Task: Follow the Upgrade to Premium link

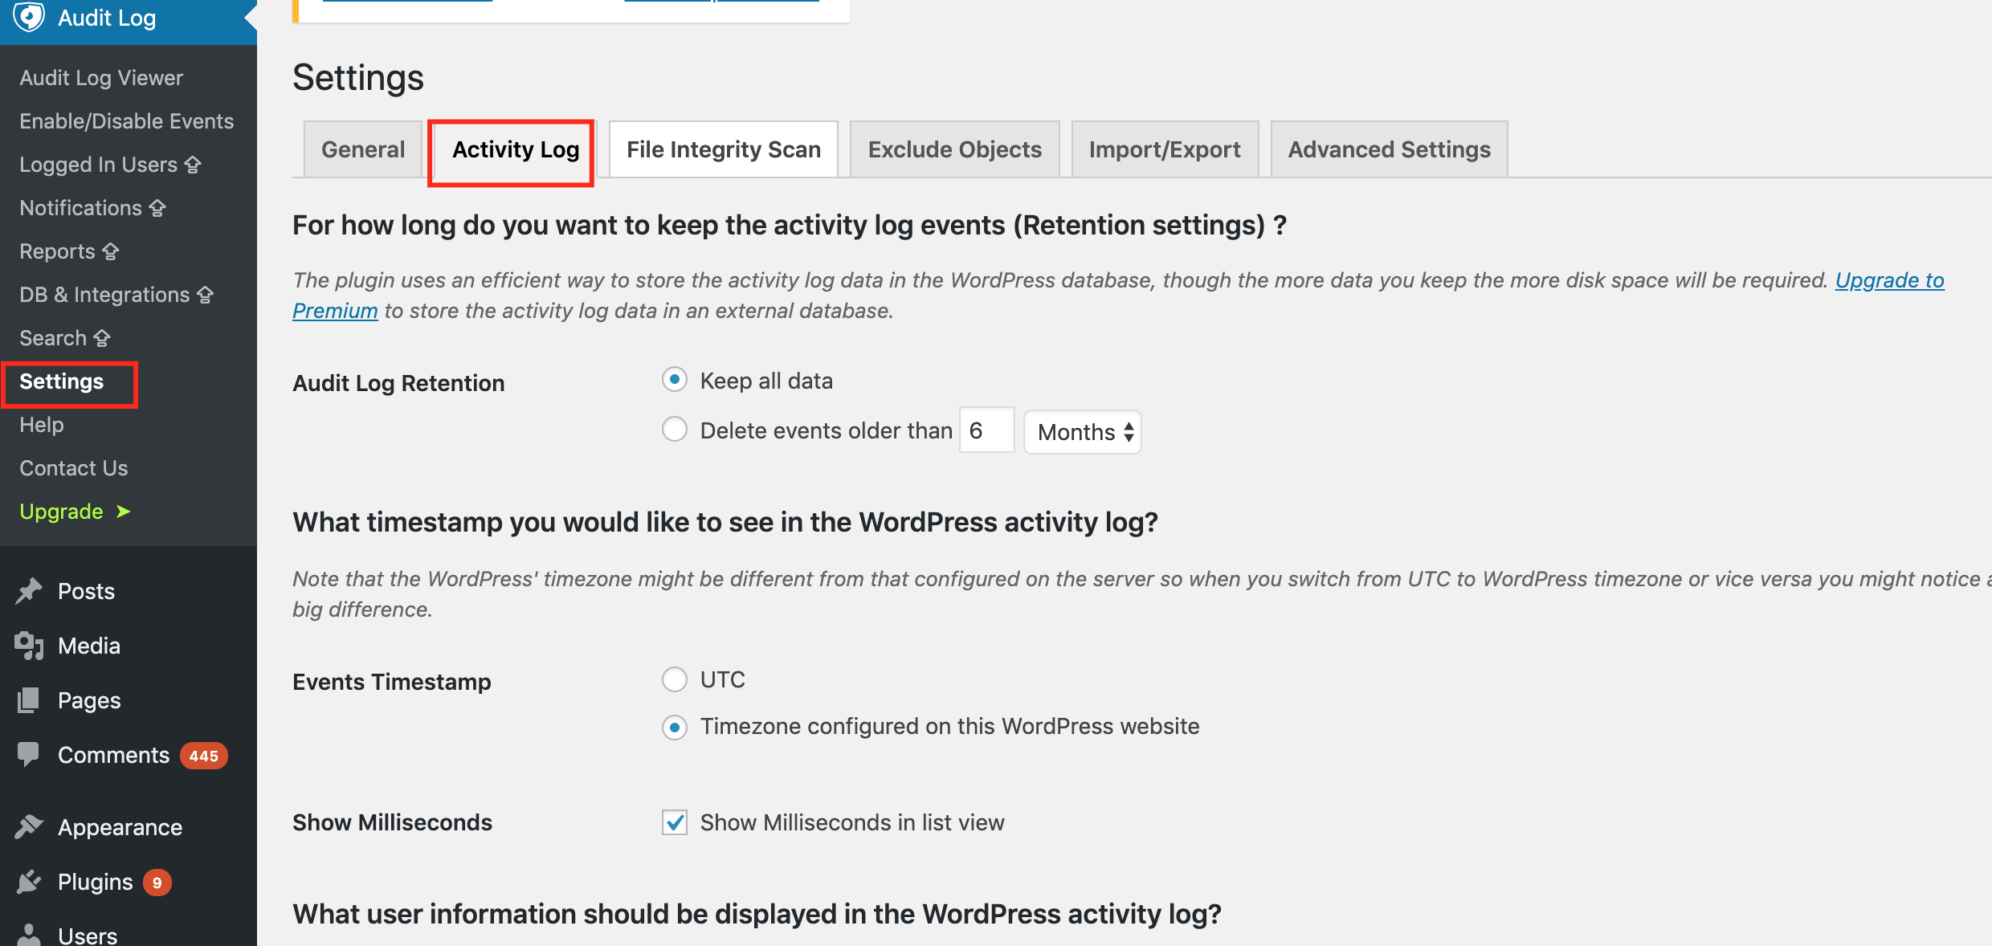Action: tap(1889, 280)
